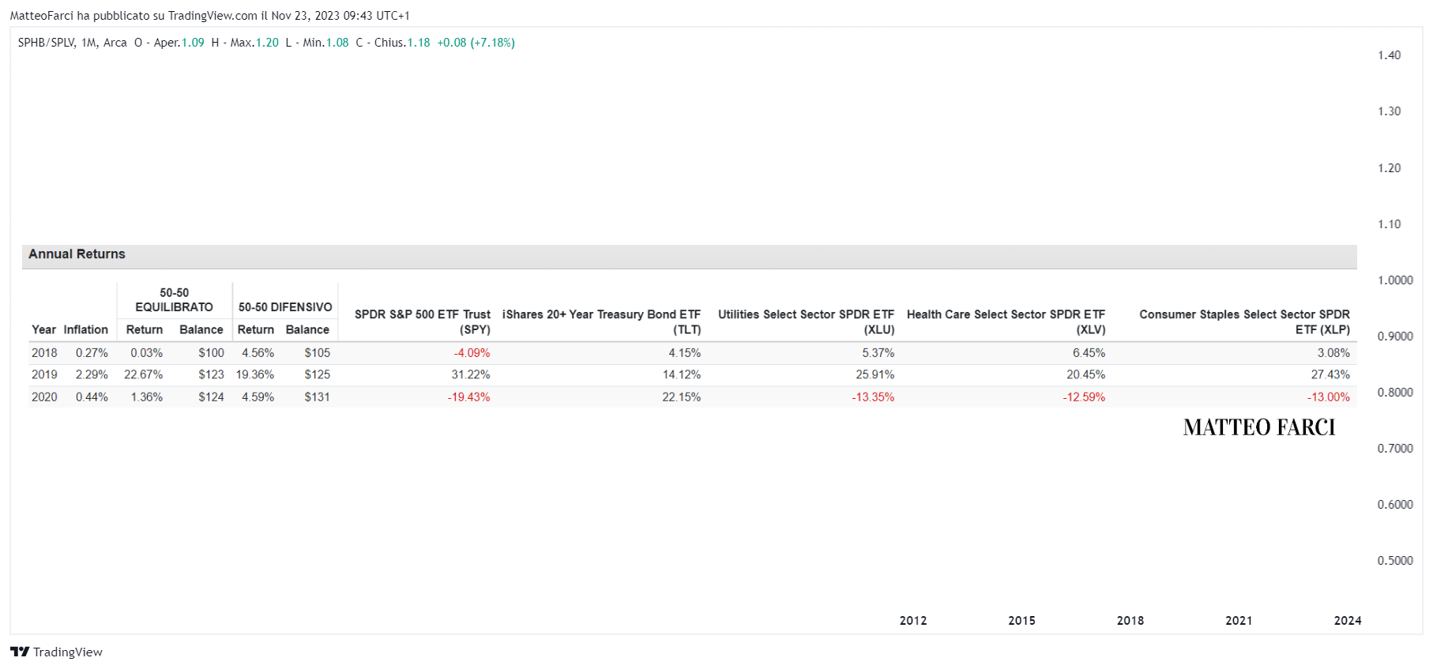Viewport: 1433px width, 669px height.
Task: Select the Inflation column header
Action: [x=85, y=330]
